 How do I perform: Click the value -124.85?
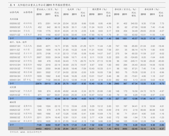[134, 57]
